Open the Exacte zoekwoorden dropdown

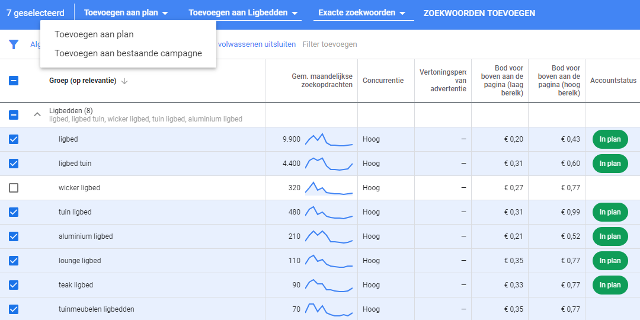click(x=361, y=13)
